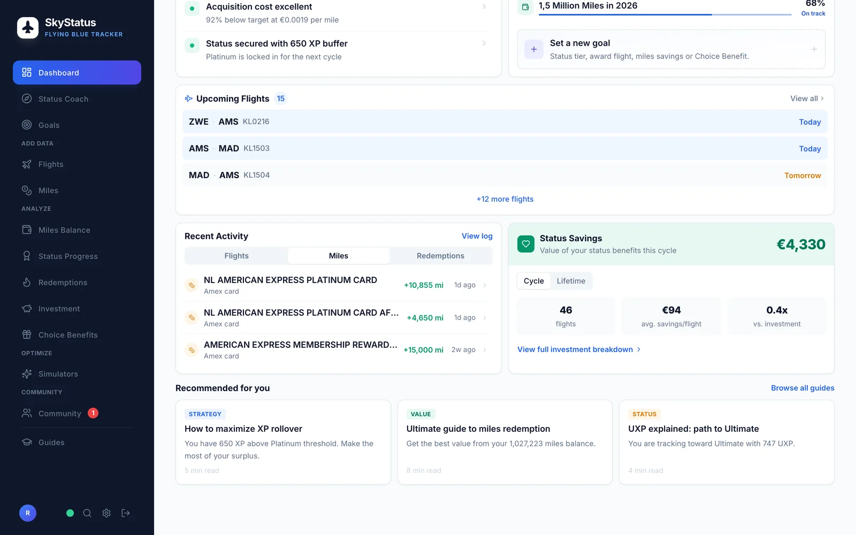
Task: Click the Status Coach compass icon
Action: [27, 98]
